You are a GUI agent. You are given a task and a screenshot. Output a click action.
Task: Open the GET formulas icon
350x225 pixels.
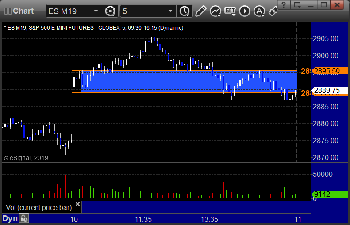coord(230,11)
